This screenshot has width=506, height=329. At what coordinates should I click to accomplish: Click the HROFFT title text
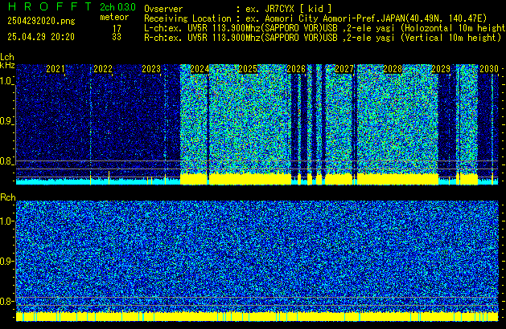click(51, 6)
